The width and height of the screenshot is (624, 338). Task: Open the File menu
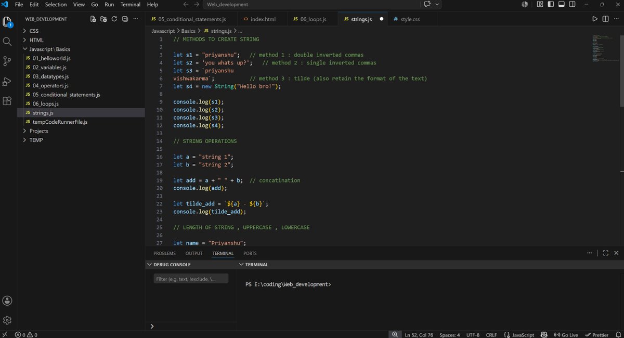click(19, 4)
